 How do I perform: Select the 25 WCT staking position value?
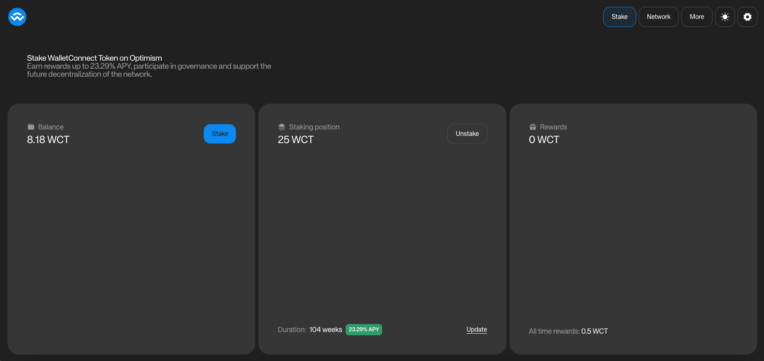(x=296, y=140)
